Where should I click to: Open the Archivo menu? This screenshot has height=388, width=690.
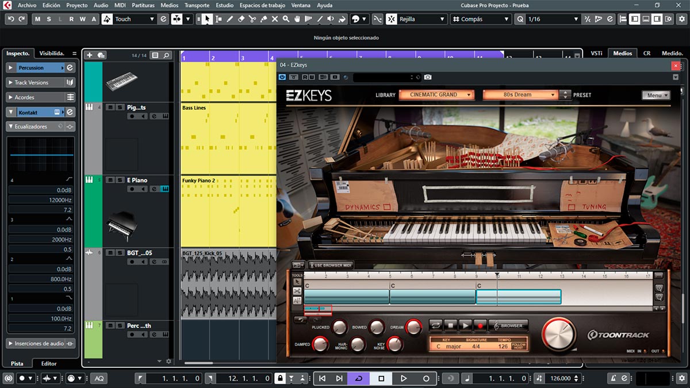27,5
